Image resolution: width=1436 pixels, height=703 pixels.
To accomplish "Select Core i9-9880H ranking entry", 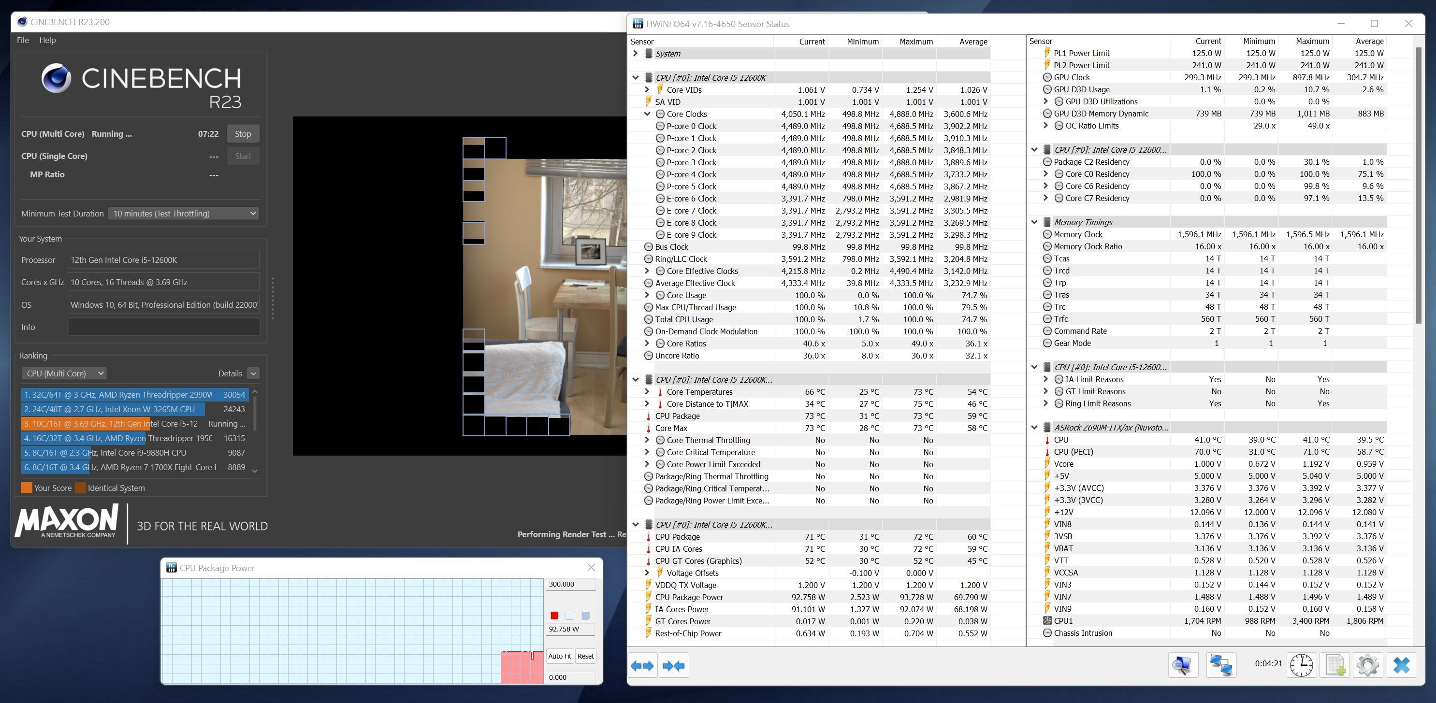I will point(135,452).
